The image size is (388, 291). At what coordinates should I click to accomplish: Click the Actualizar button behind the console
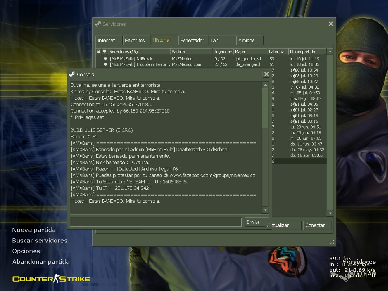pos(286,225)
